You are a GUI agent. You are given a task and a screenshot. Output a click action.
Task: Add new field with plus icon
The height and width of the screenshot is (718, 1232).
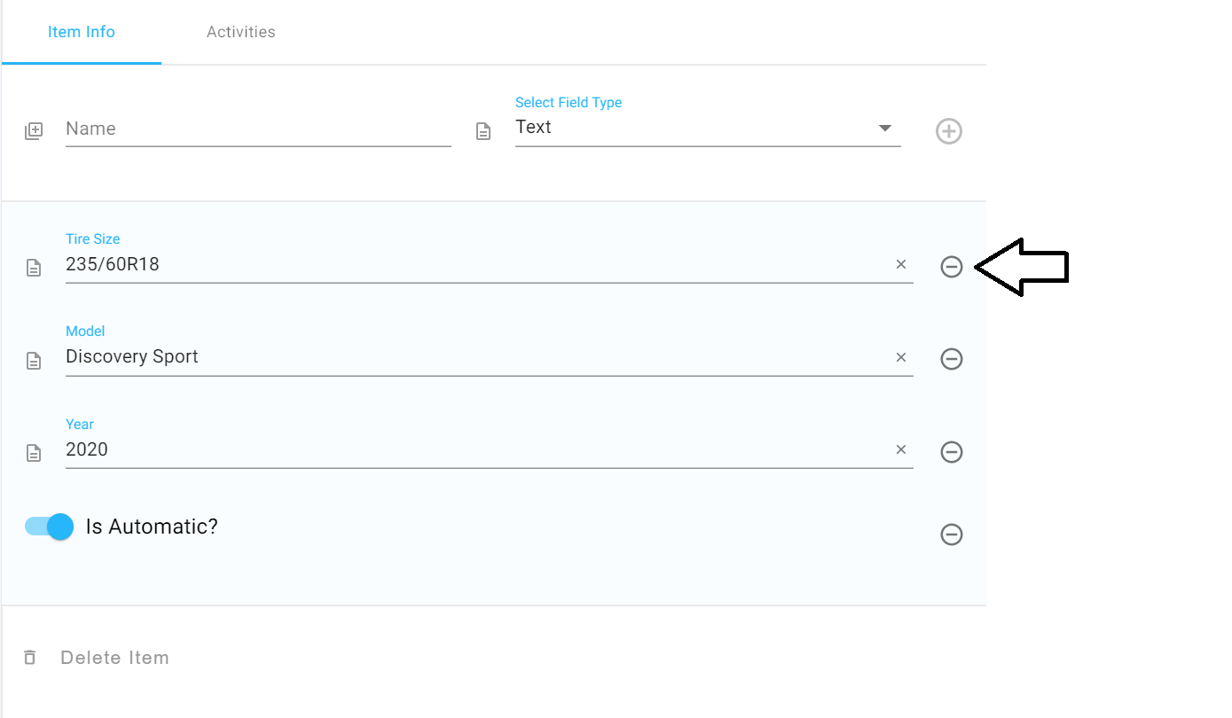tap(949, 132)
